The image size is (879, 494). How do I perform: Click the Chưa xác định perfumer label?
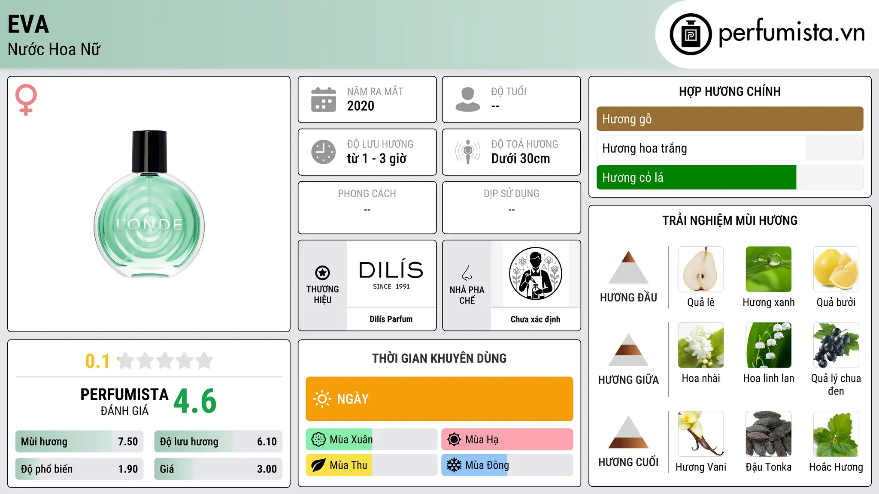tap(535, 319)
